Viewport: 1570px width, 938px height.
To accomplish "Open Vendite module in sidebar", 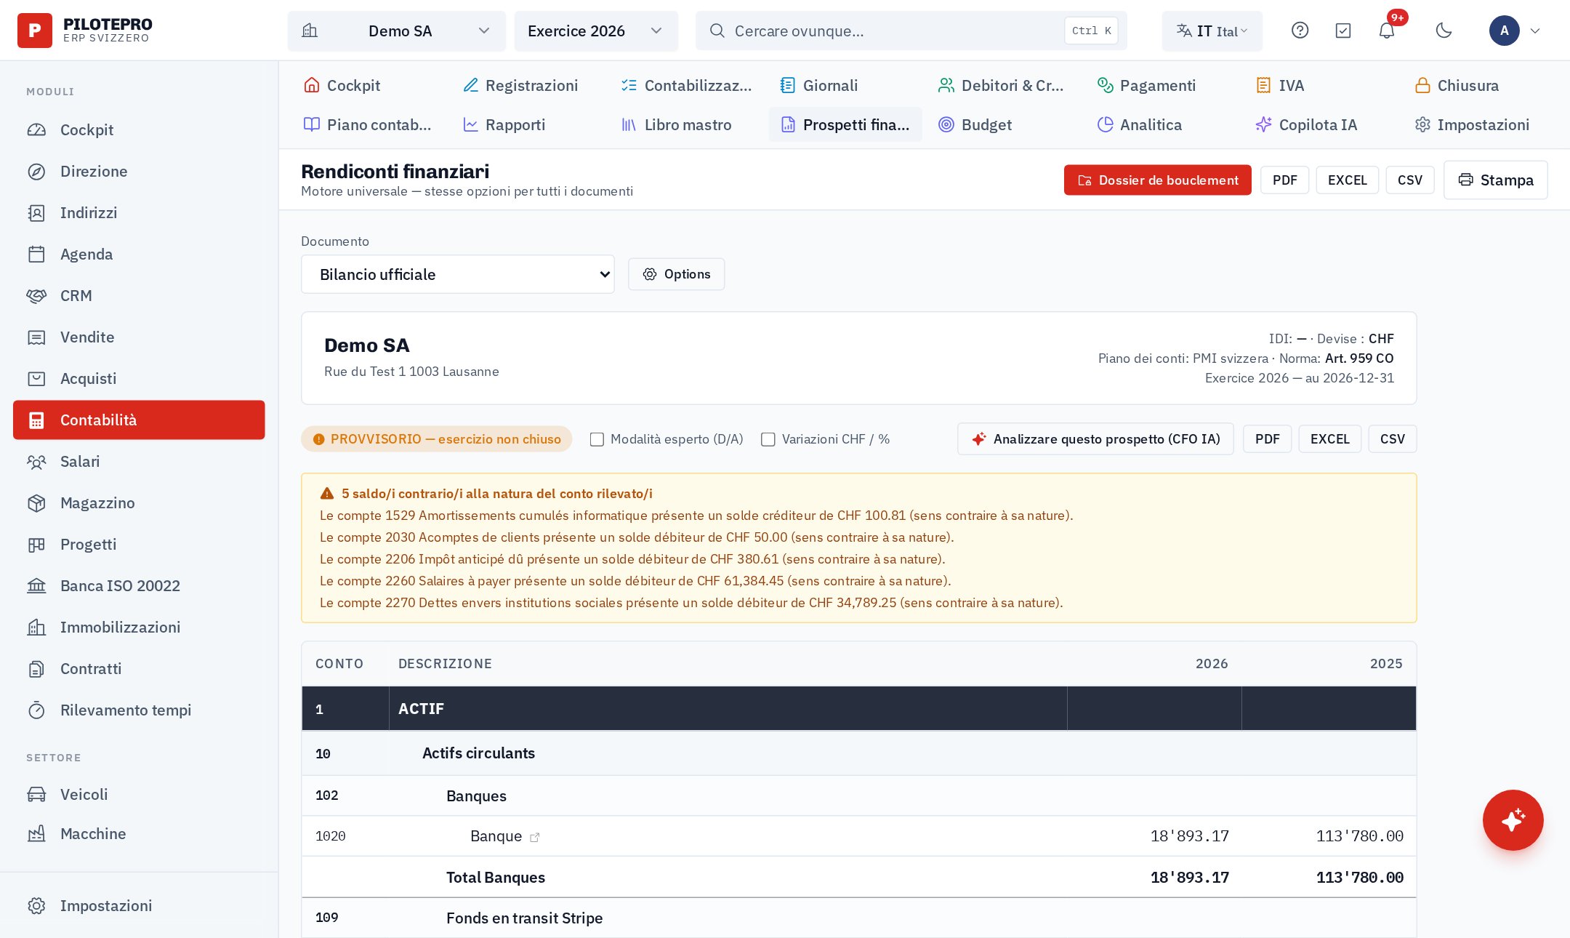I will click(x=139, y=337).
